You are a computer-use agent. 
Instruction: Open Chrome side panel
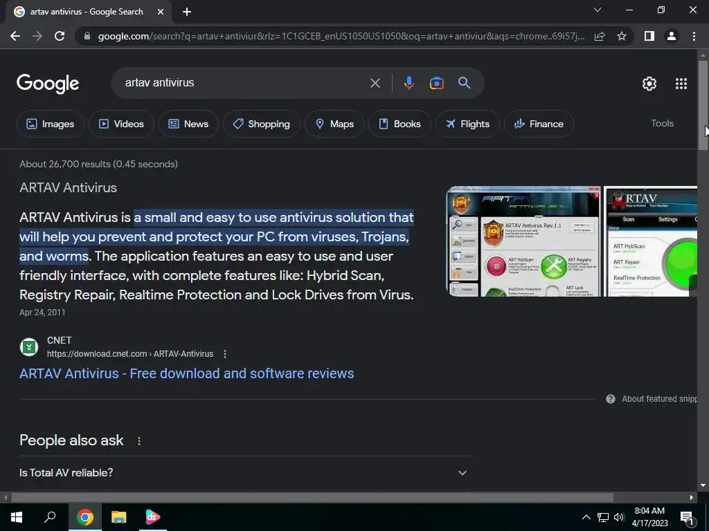[649, 36]
